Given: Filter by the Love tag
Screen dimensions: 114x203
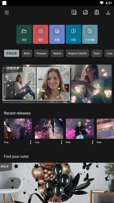Looking at the screenshot, I should [x=109, y=53].
